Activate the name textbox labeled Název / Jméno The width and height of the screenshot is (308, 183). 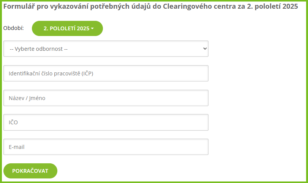click(x=106, y=98)
